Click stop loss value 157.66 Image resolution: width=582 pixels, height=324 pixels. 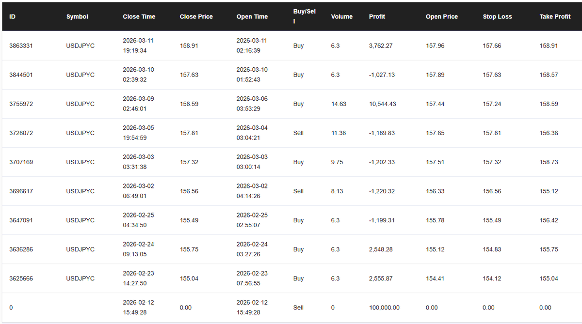pyautogui.click(x=492, y=46)
